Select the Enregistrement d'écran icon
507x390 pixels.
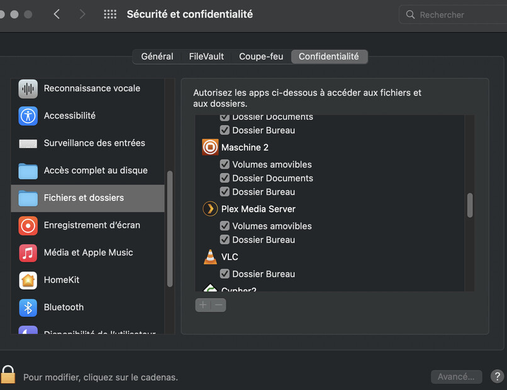click(28, 225)
